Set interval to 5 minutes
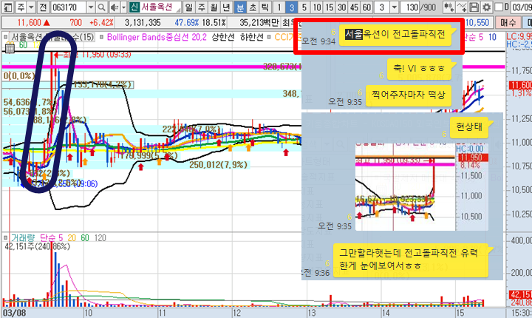Screen dimensions: 532x318 coord(304,7)
